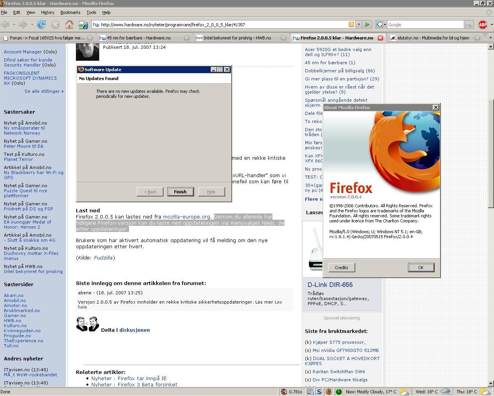Open the Les hele forum post link
The width and height of the screenshot is (494, 396).
180,305
